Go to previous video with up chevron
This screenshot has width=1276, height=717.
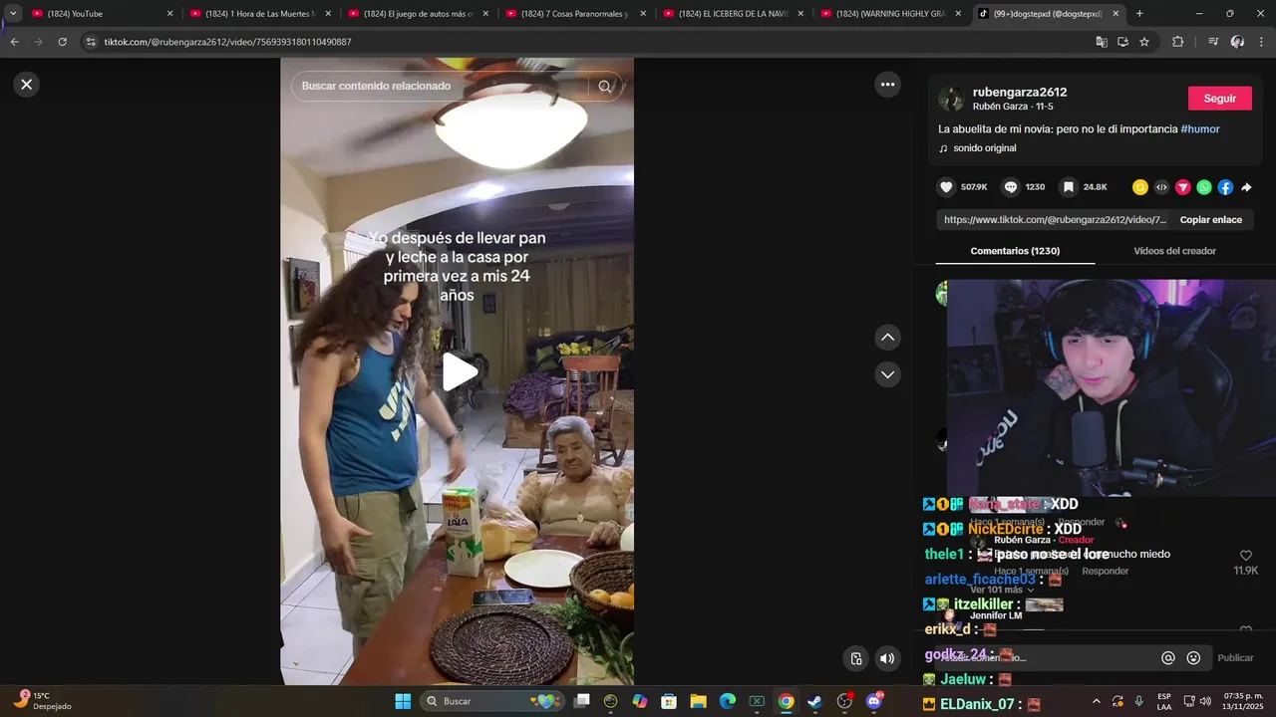coord(887,338)
